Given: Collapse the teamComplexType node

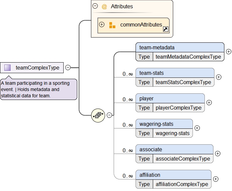Looking at the screenshot, I should click(68, 68).
